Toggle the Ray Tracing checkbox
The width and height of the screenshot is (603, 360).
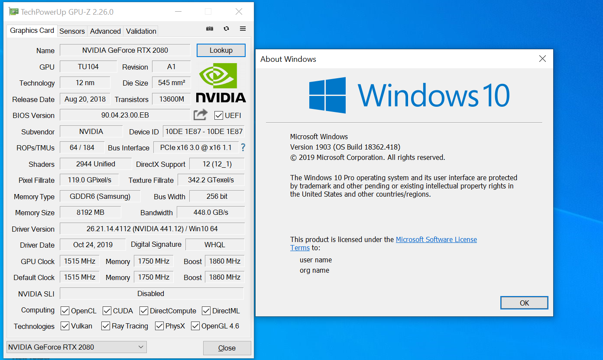click(106, 326)
